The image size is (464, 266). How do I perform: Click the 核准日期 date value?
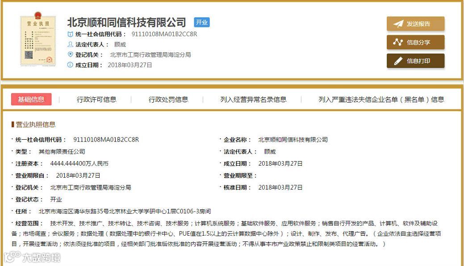pos(280,187)
